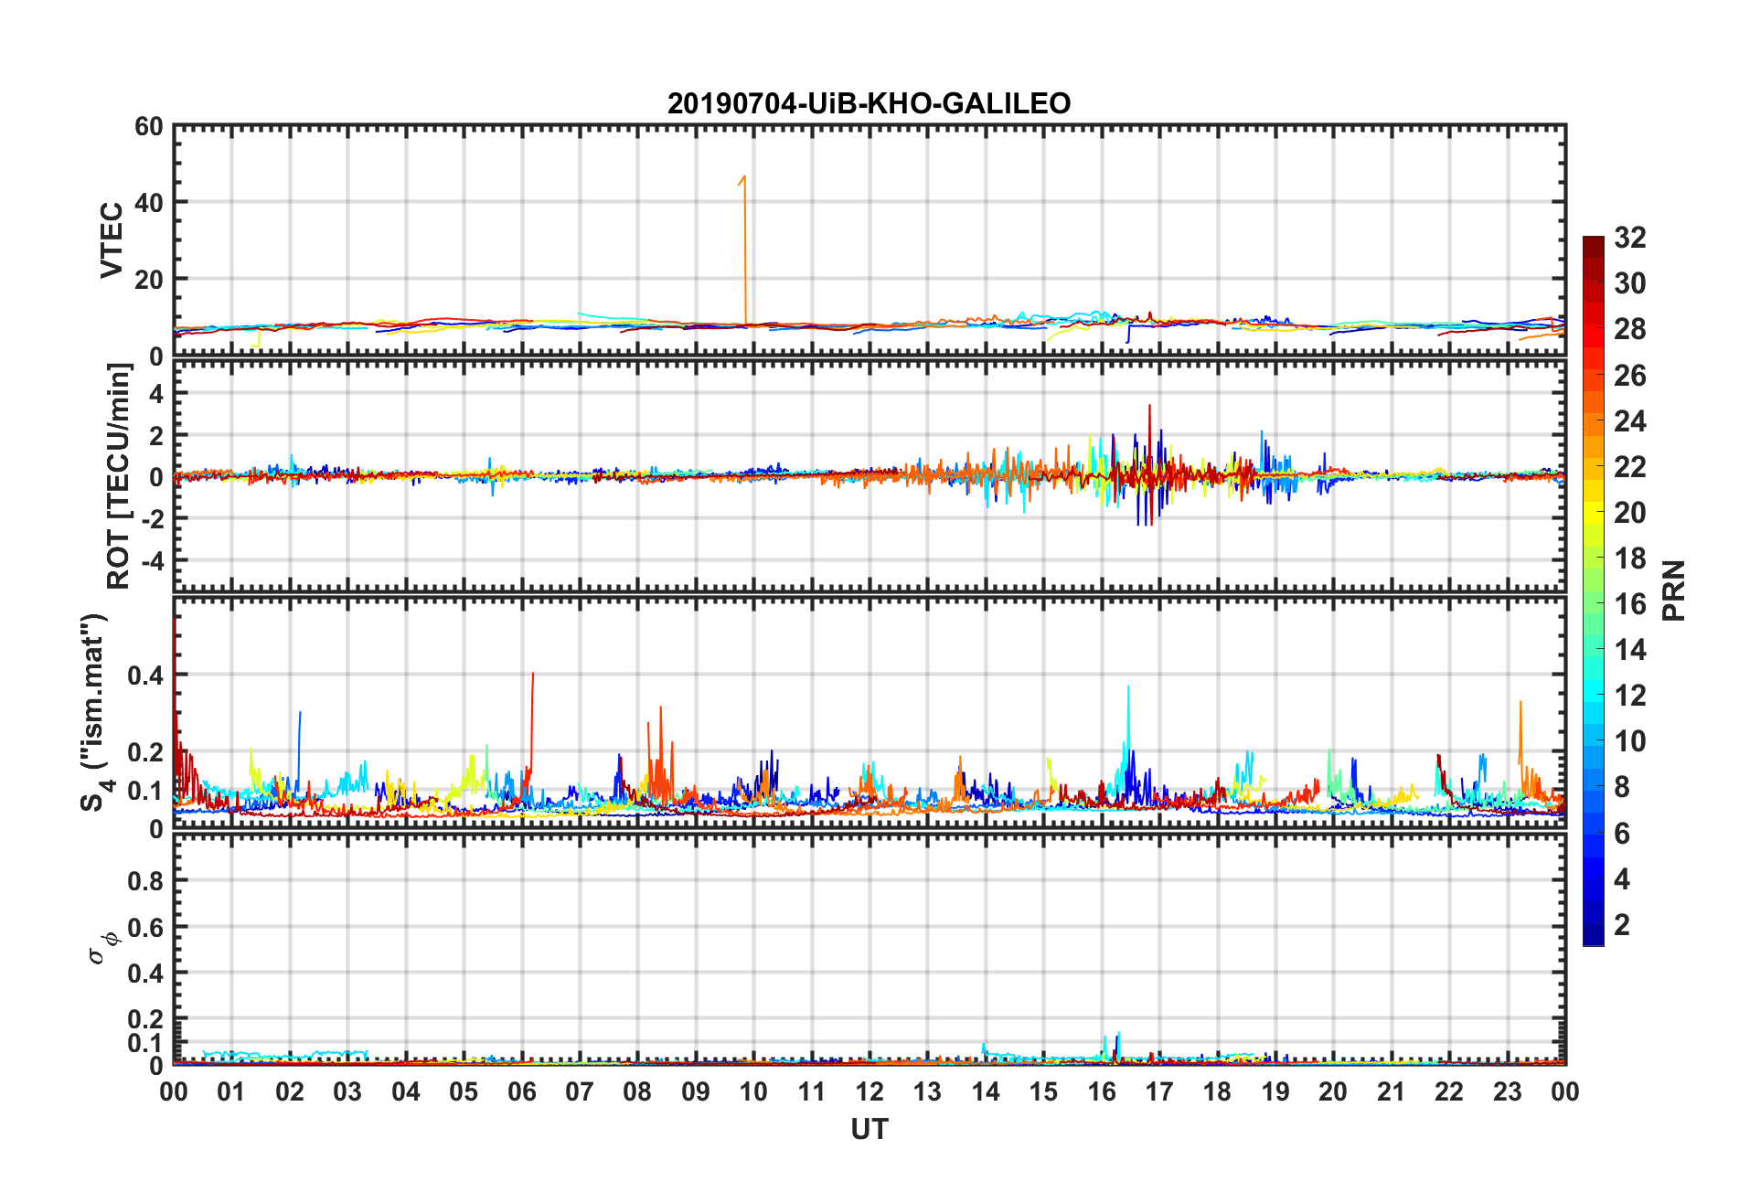Click colorbar tick label 14
The height and width of the screenshot is (1181, 1739).
click(x=1630, y=650)
